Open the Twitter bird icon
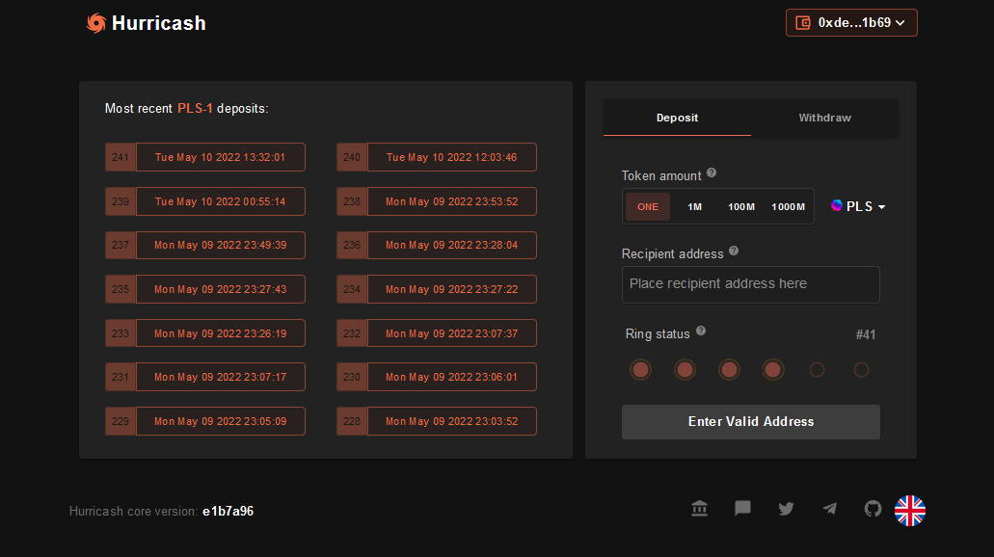 [x=786, y=508]
